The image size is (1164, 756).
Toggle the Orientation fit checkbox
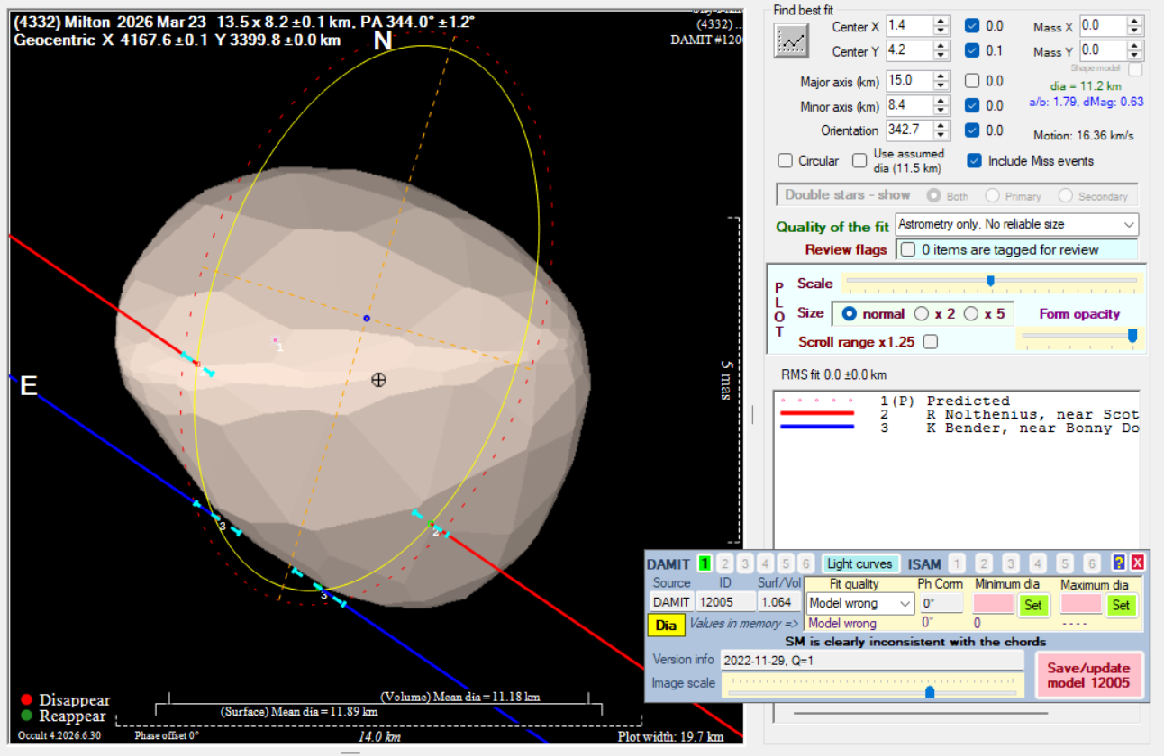pyautogui.click(x=972, y=130)
